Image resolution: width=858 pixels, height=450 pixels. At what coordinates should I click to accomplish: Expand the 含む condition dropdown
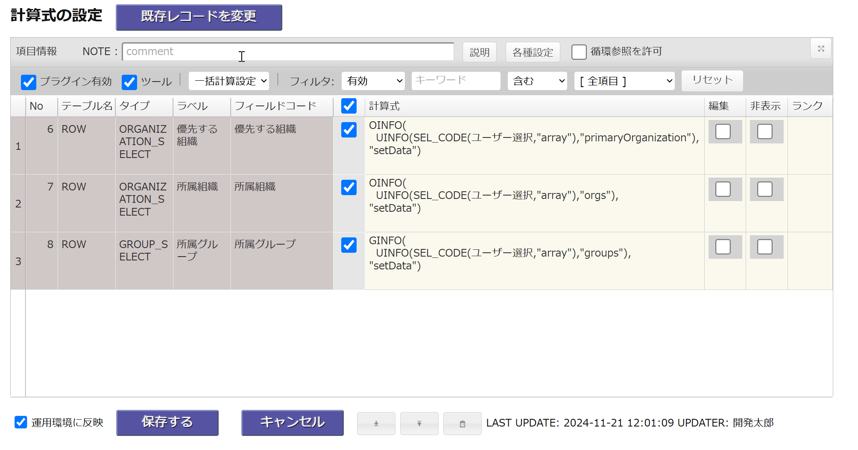[537, 81]
